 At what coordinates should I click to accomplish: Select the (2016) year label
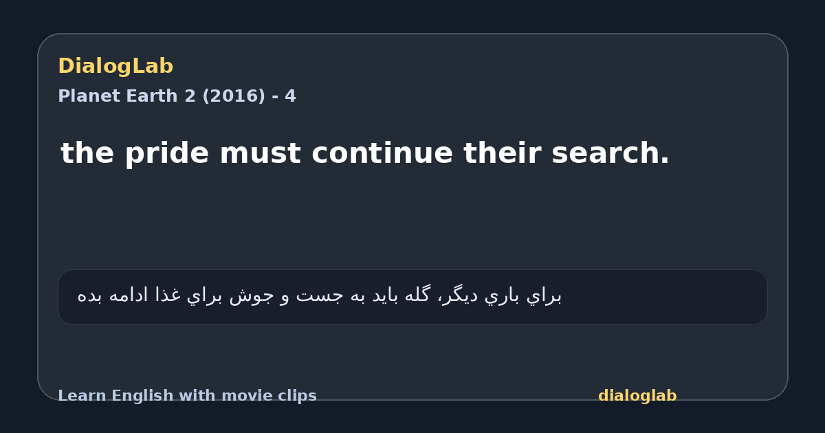tap(234, 96)
